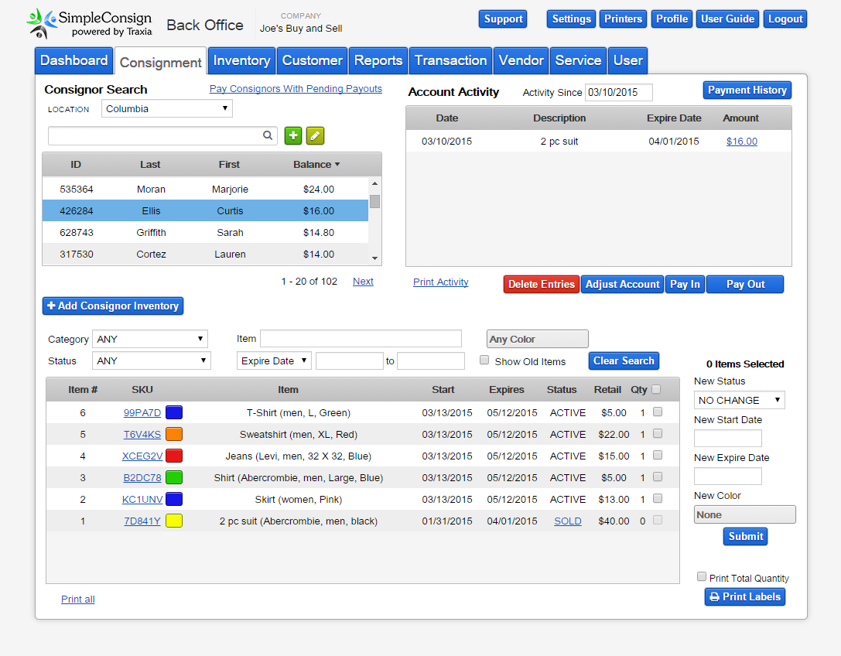
Task: Click the green add consignor plus icon
Action: click(x=293, y=135)
